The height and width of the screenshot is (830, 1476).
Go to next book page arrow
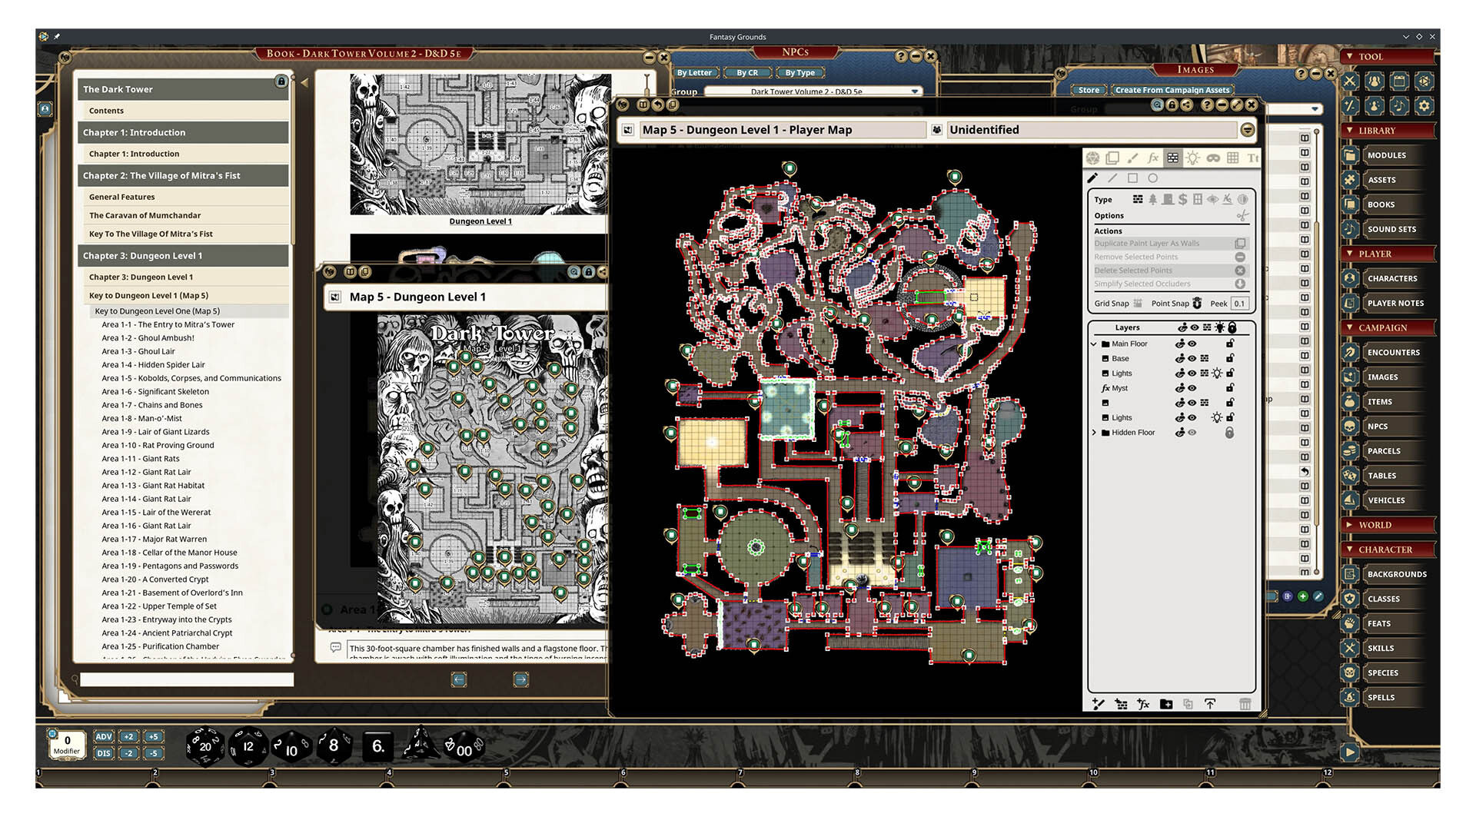coord(520,679)
